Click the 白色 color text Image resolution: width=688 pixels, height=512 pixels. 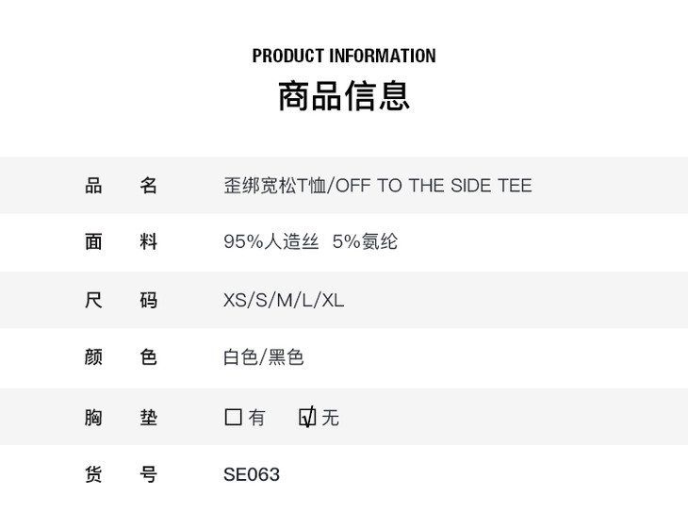coord(240,358)
